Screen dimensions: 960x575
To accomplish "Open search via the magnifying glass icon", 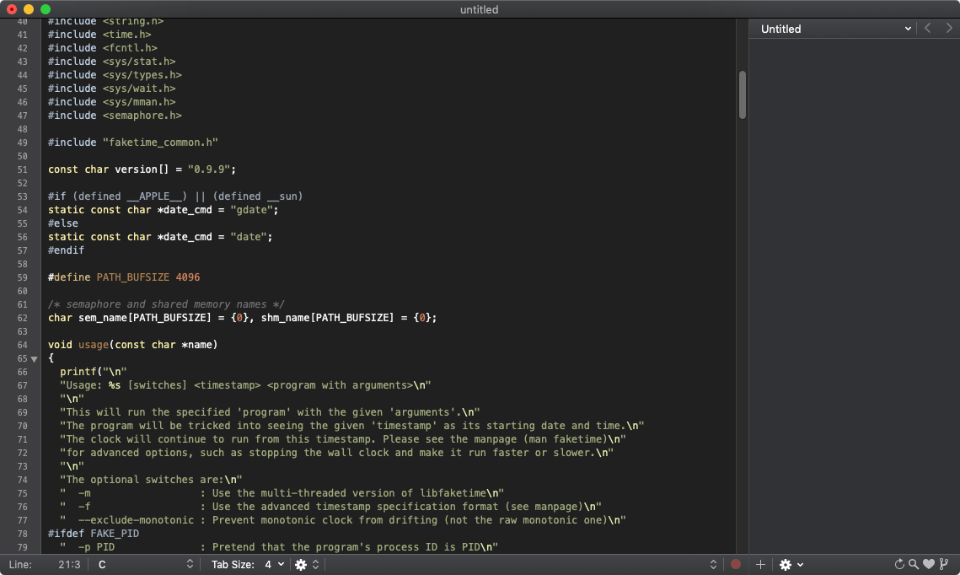I will 914,564.
